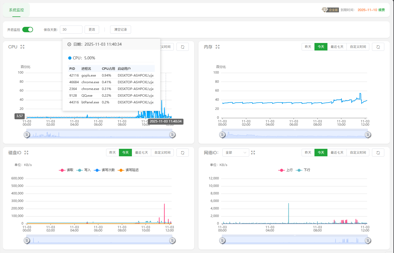Refresh the 内存 memory chart

(378, 47)
